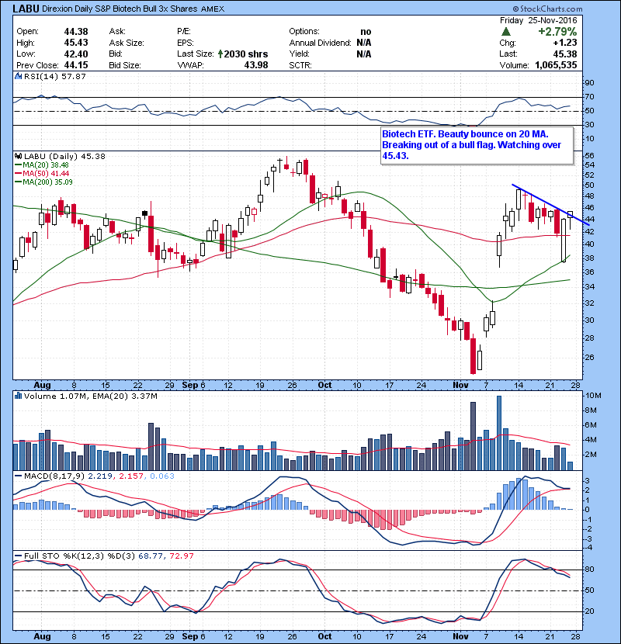Click the Low value 42.40
The image size is (621, 644).
point(76,54)
